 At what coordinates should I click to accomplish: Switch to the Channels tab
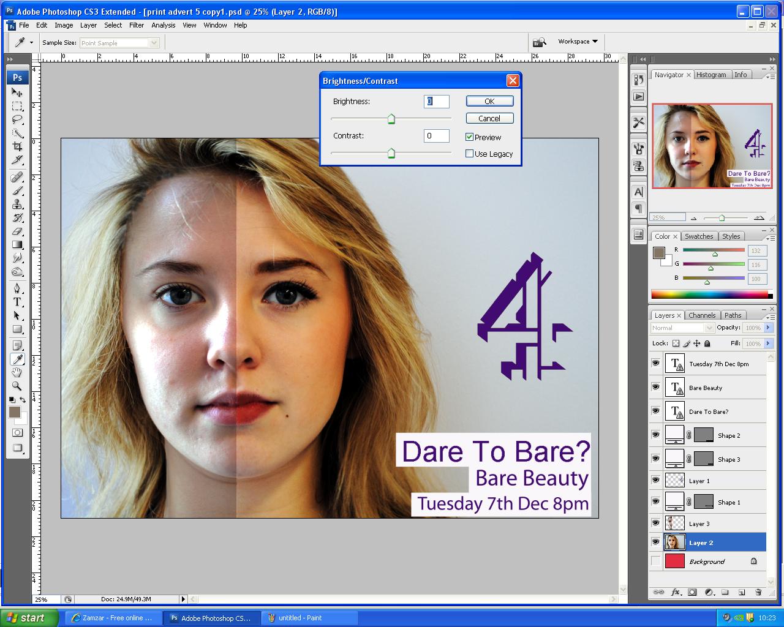702,315
